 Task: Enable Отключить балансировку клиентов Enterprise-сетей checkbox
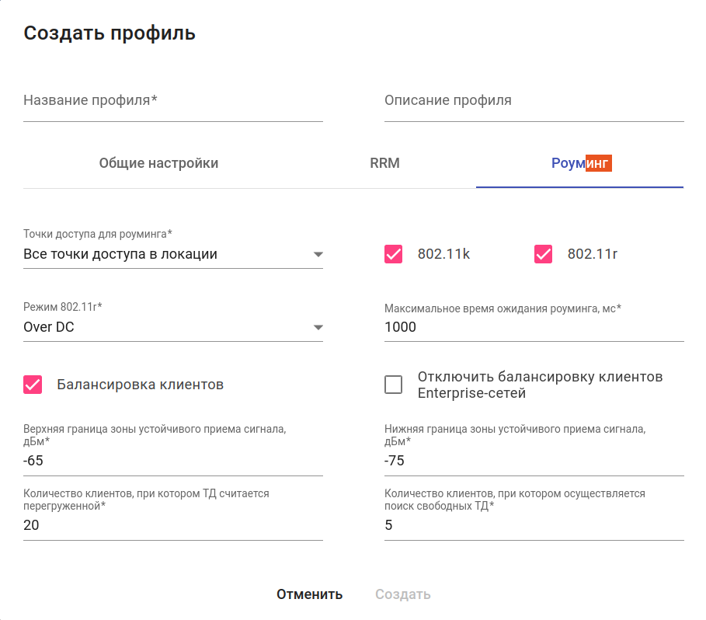point(394,385)
